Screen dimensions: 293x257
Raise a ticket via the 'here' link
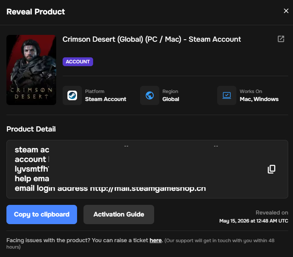click(155, 240)
